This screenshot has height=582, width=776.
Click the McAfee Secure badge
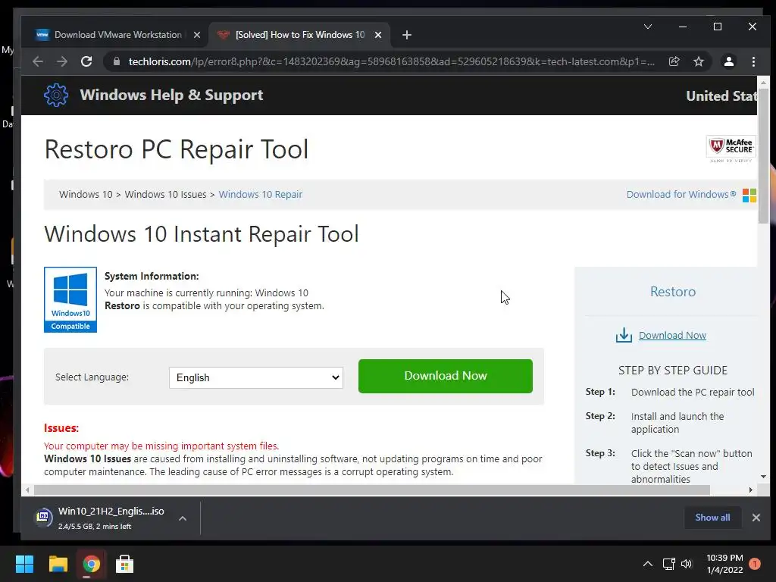[731, 149]
